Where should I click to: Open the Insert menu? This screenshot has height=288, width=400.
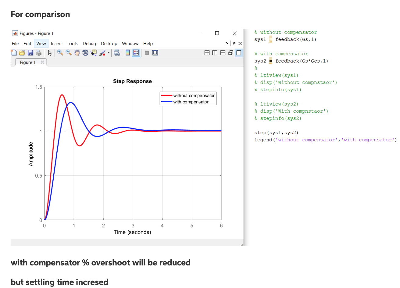click(x=56, y=43)
